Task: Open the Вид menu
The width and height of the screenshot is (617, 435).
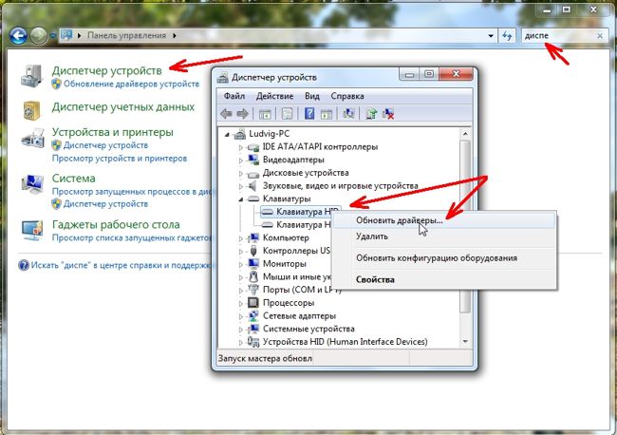Action: tap(312, 96)
